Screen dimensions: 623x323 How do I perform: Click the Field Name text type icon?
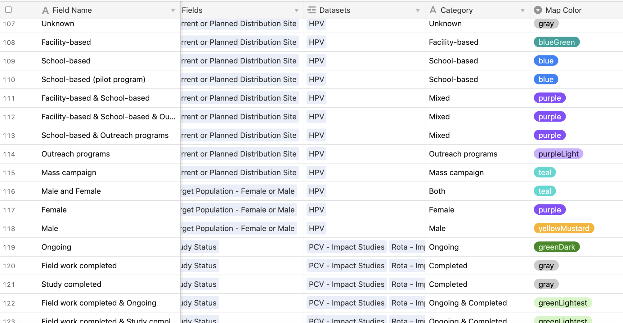pos(46,10)
